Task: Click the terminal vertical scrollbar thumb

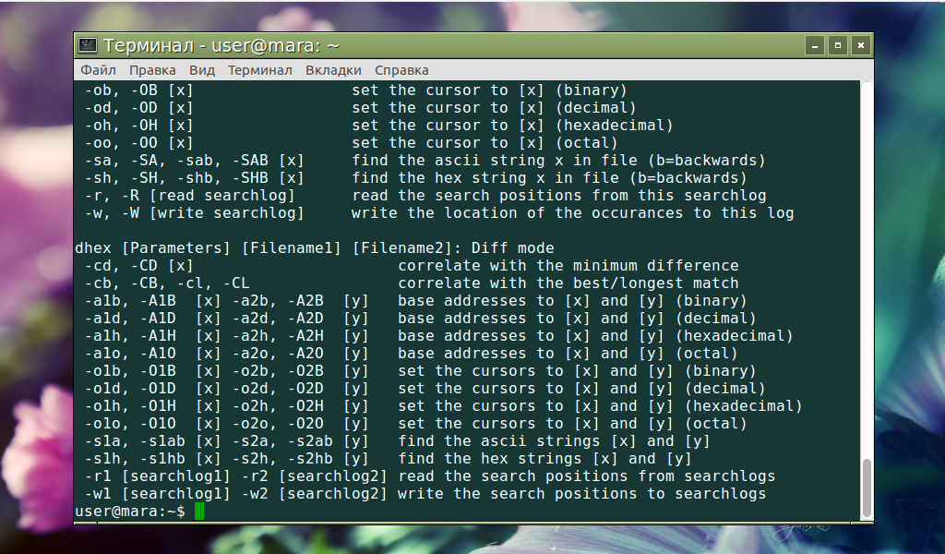Action: 867,488
